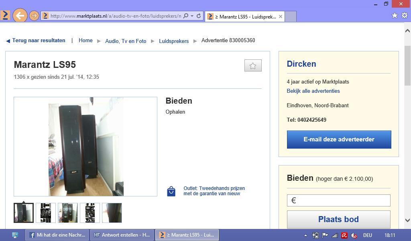Open Facebook taskbar window Mi hat dir
Image resolution: width=411 pixels, height=241 pixels.
57,235
